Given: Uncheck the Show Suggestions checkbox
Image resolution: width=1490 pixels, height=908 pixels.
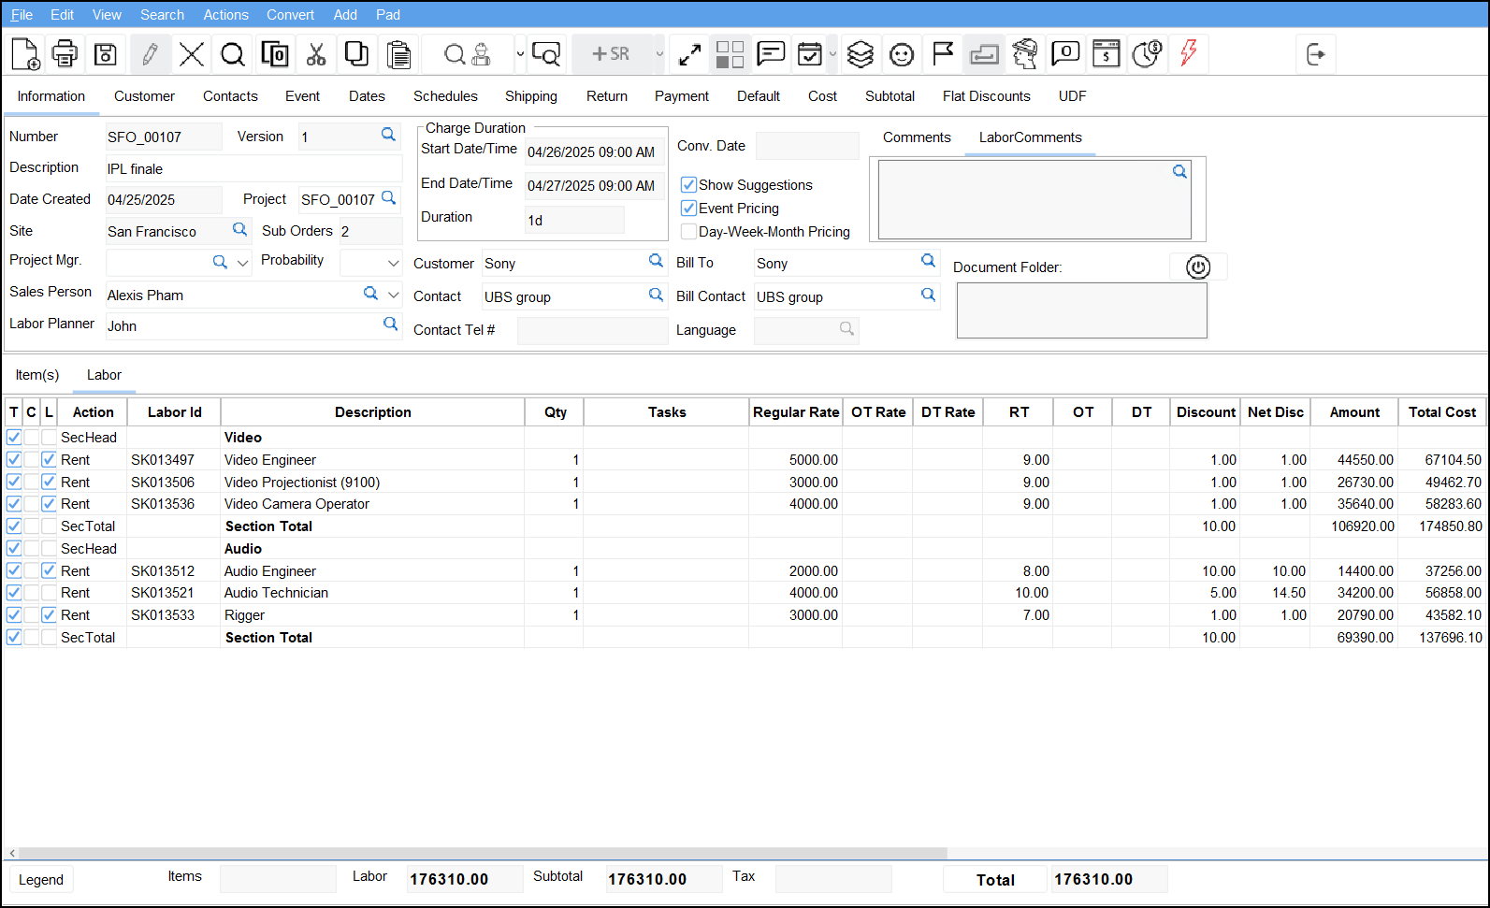Looking at the screenshot, I should pyautogui.click(x=688, y=185).
